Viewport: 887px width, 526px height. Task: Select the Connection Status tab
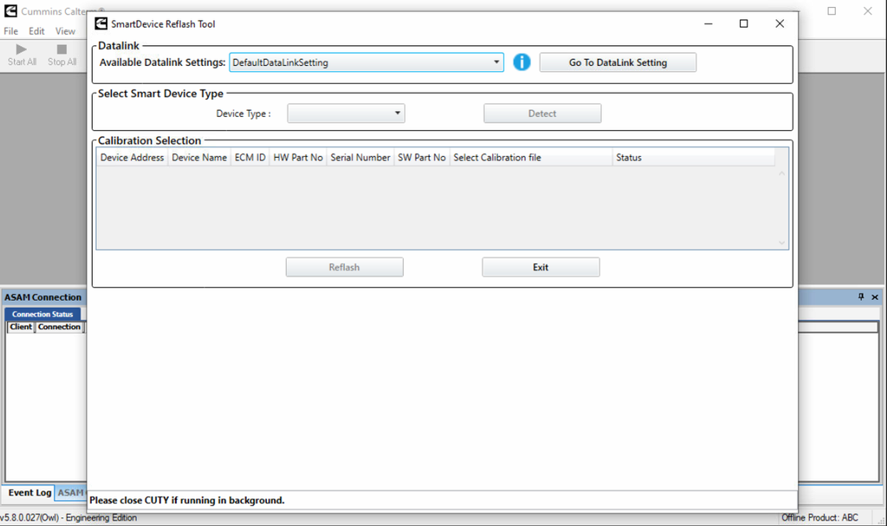tap(42, 315)
